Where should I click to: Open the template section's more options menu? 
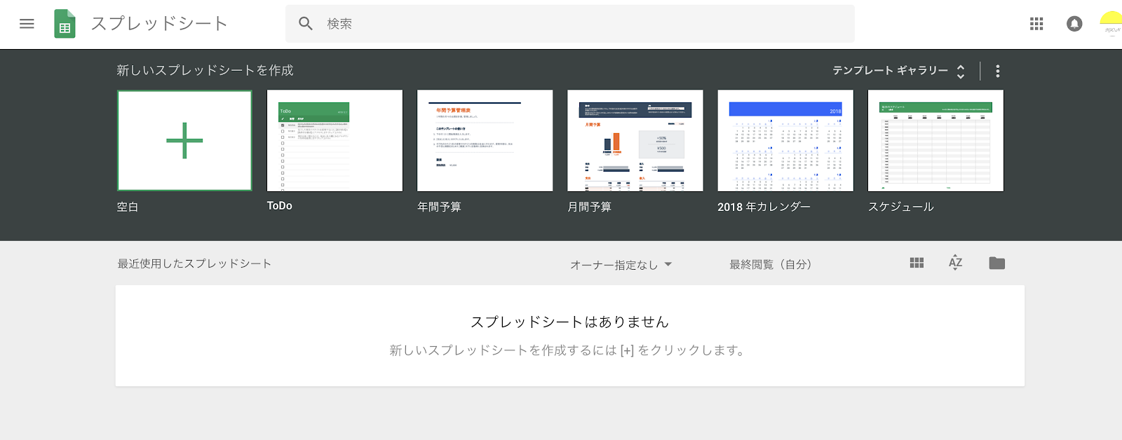coord(997,71)
